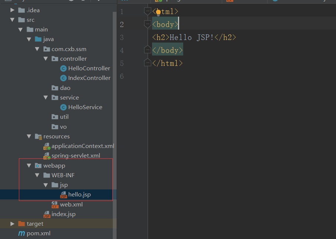Click the JSP icon beside index.jsp

click(x=47, y=214)
